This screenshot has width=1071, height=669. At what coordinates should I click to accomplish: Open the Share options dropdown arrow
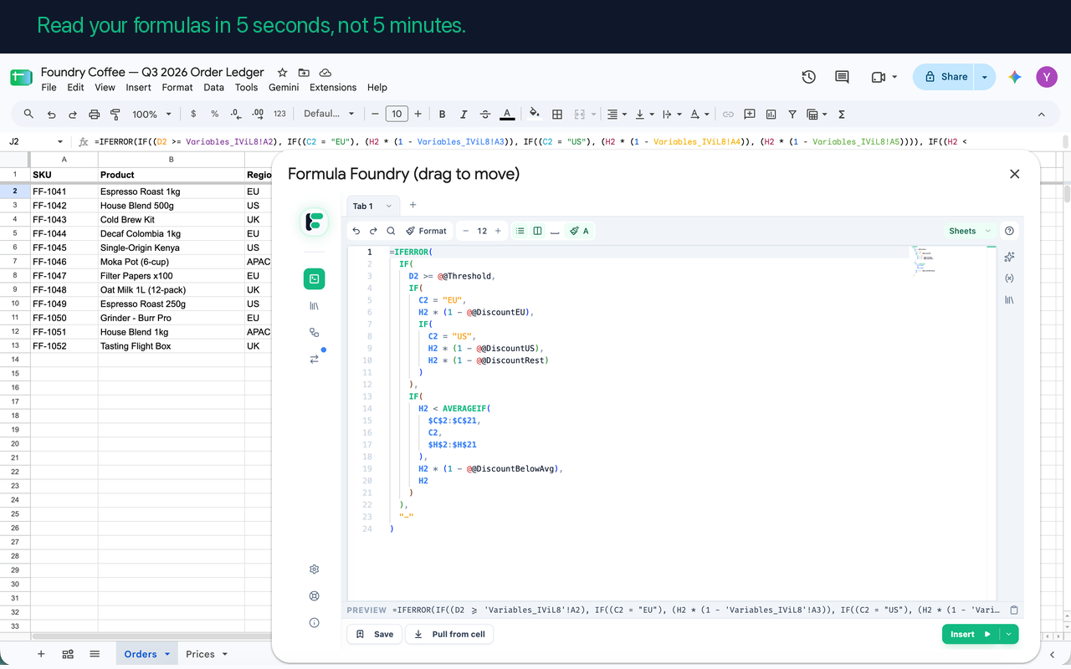tap(985, 77)
